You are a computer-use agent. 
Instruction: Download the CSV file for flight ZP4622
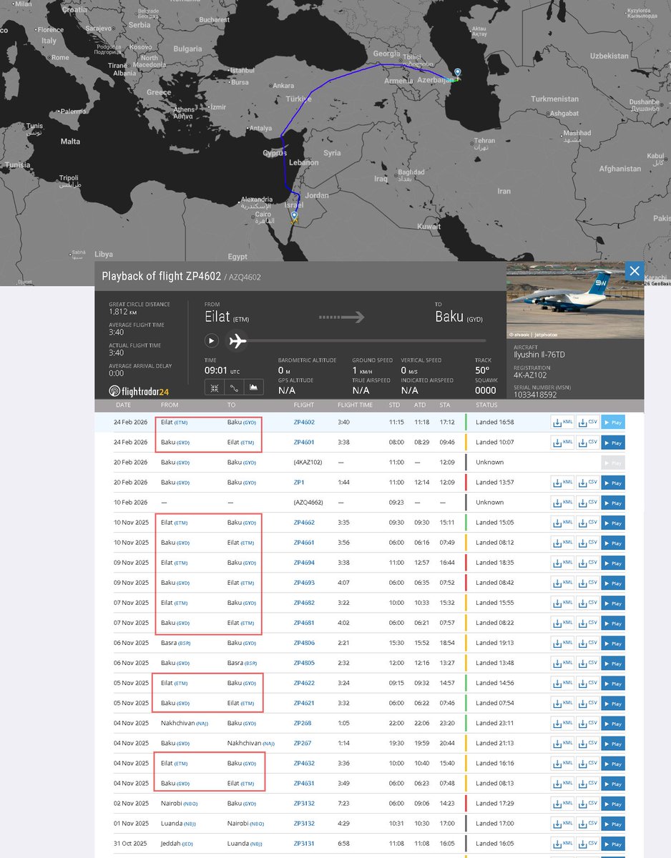587,683
